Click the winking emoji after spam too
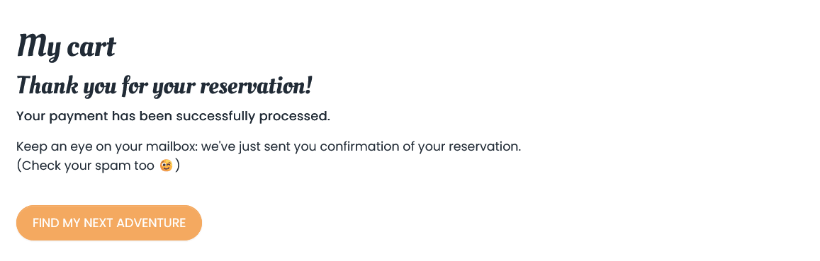Screen dimensions: 820x261 (166, 166)
